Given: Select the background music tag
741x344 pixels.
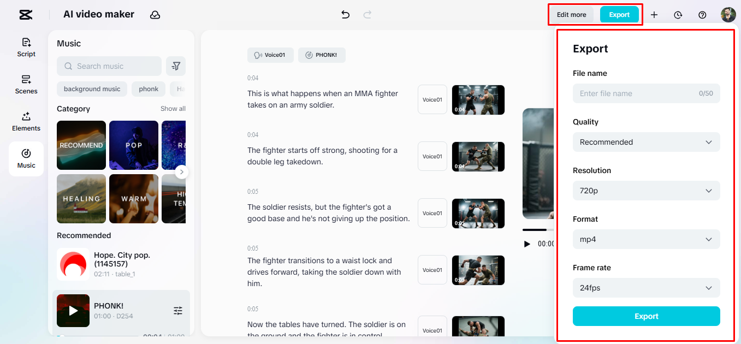Looking at the screenshot, I should coord(92,89).
